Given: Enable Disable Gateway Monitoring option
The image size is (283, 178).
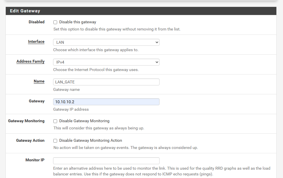Looking at the screenshot, I should [x=55, y=121].
